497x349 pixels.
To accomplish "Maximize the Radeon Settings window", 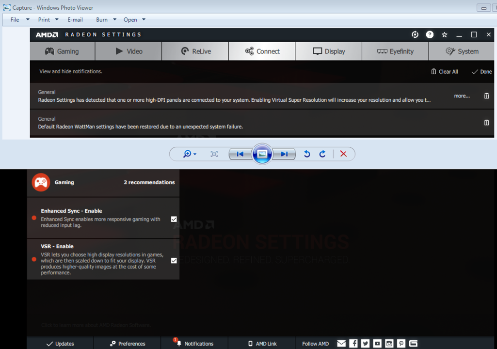I will pyautogui.click(x=474, y=34).
